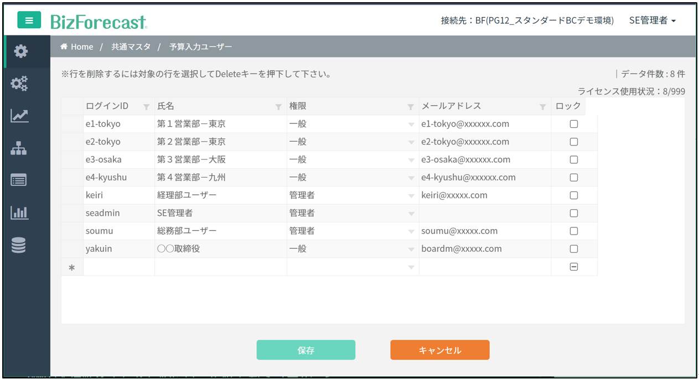The image size is (699, 379).
Task: Open the SE管理者 user menu
Action: [653, 20]
